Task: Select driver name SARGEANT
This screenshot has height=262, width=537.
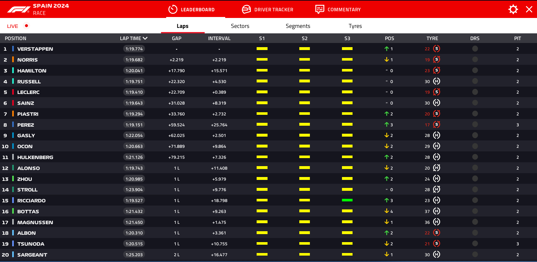Action: point(32,255)
